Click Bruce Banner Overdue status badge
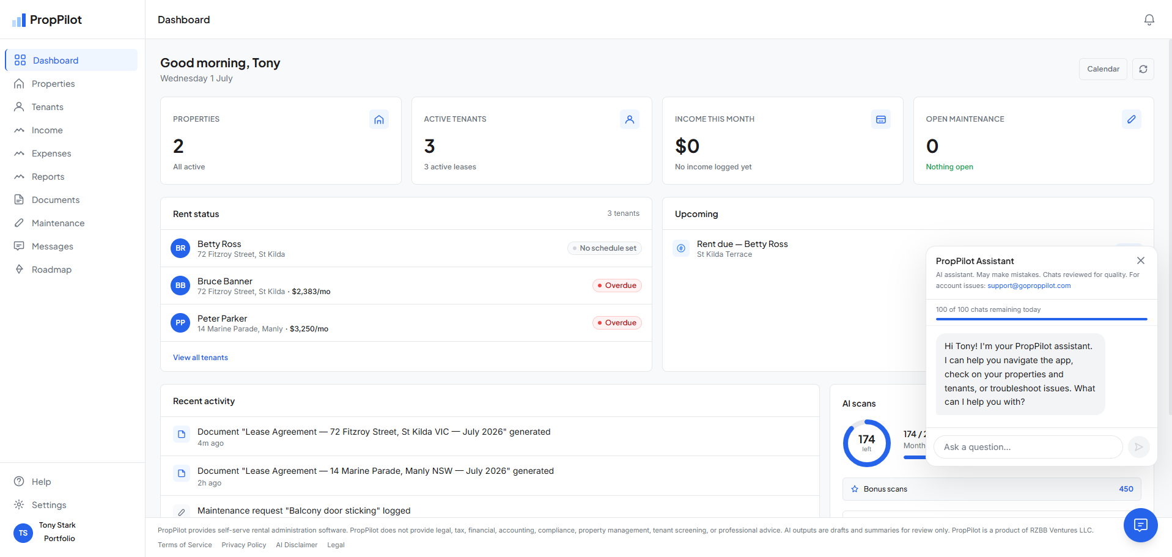Image resolution: width=1172 pixels, height=557 pixels. [617, 286]
